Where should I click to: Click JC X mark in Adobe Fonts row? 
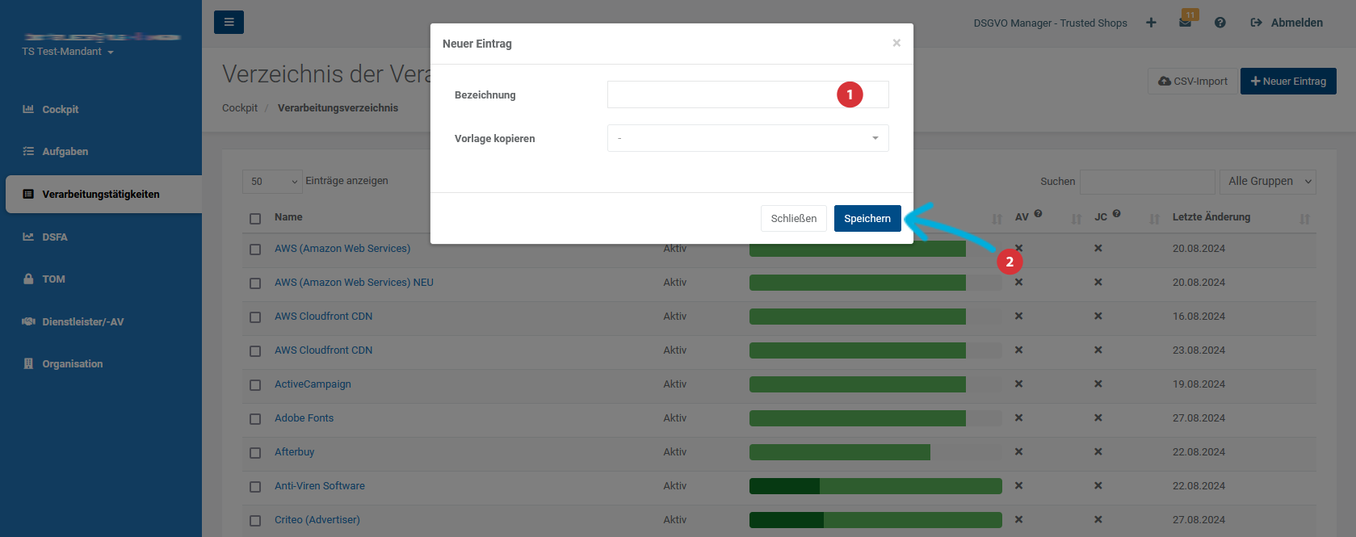pos(1098,417)
